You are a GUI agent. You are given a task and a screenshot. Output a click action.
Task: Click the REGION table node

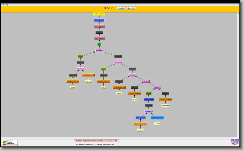[x=119, y=93]
